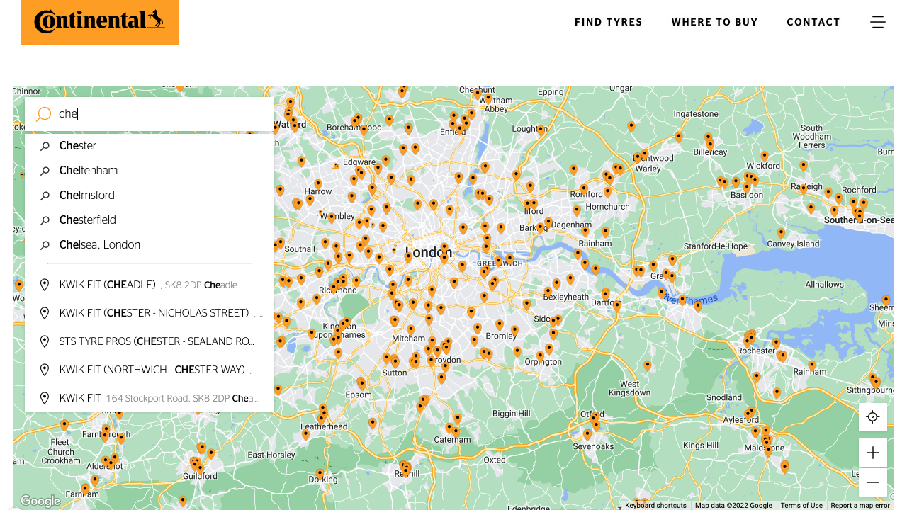907x510 pixels.
Task: Open the FIND TYRES menu
Action: pos(609,22)
